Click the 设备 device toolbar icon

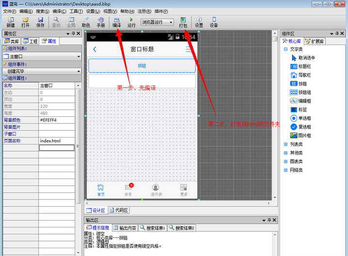(x=214, y=22)
